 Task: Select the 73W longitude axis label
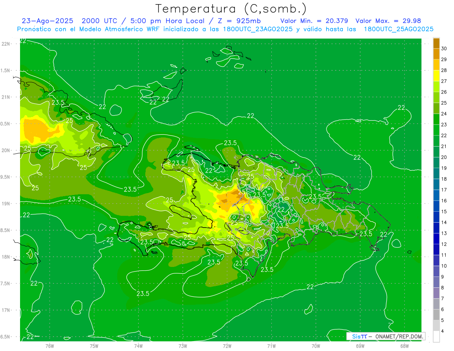click(x=183, y=346)
